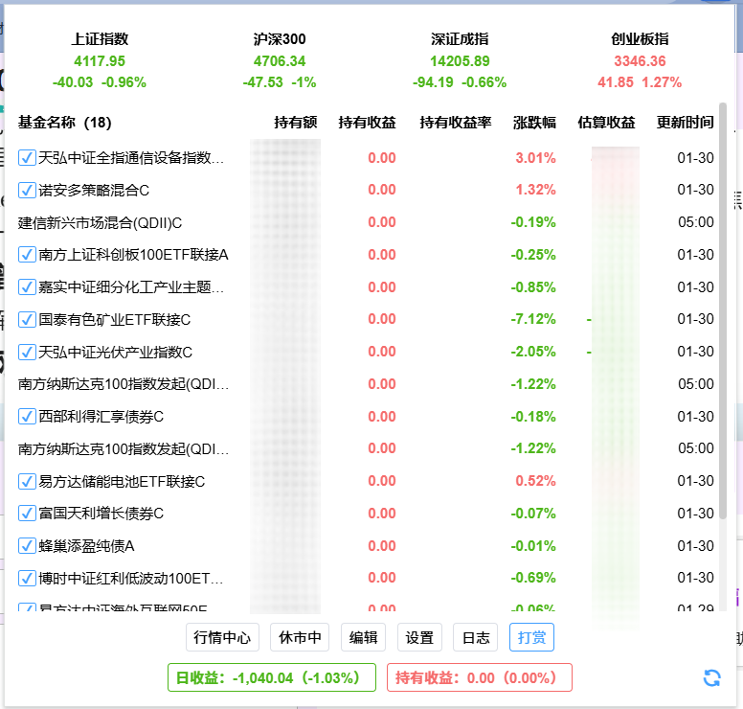The image size is (743, 709).
Task: Sort by 持有收益率 column header
Action: pos(455,123)
